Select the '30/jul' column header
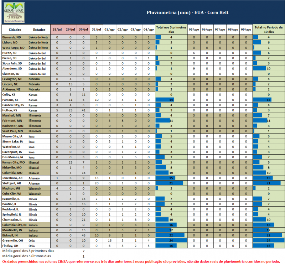 click(83, 30)
